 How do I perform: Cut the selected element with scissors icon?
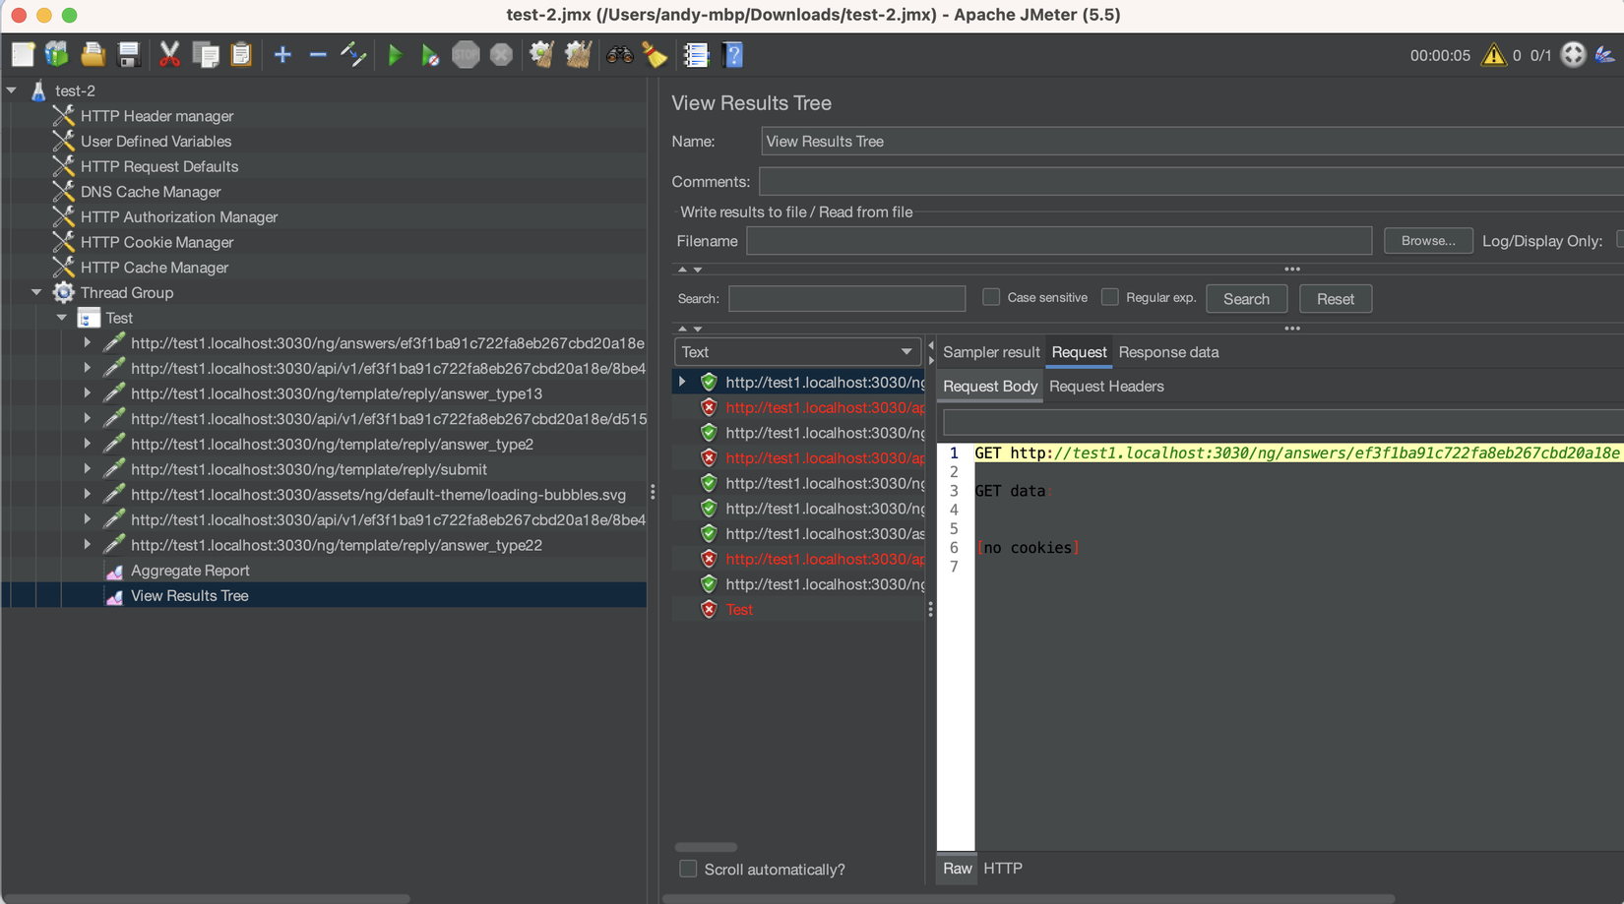(x=169, y=54)
